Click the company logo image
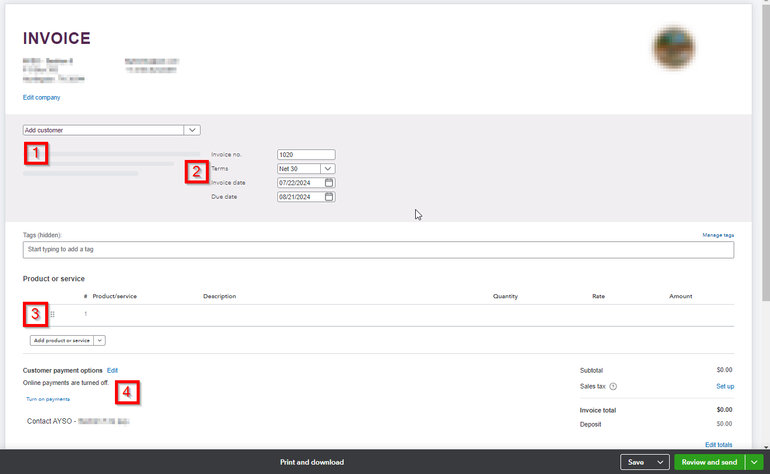770x474 pixels. (x=673, y=47)
